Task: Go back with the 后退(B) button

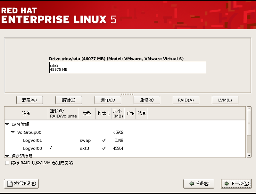Action: click(199, 184)
